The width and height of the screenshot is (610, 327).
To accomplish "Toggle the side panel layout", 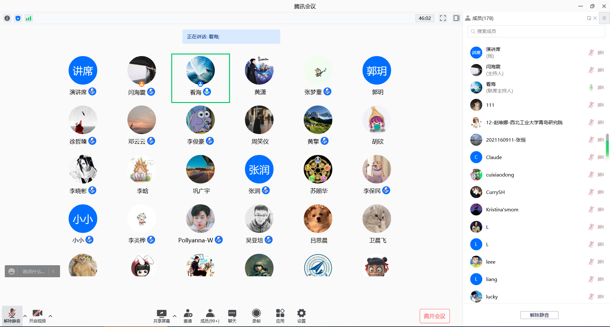I will click(456, 18).
